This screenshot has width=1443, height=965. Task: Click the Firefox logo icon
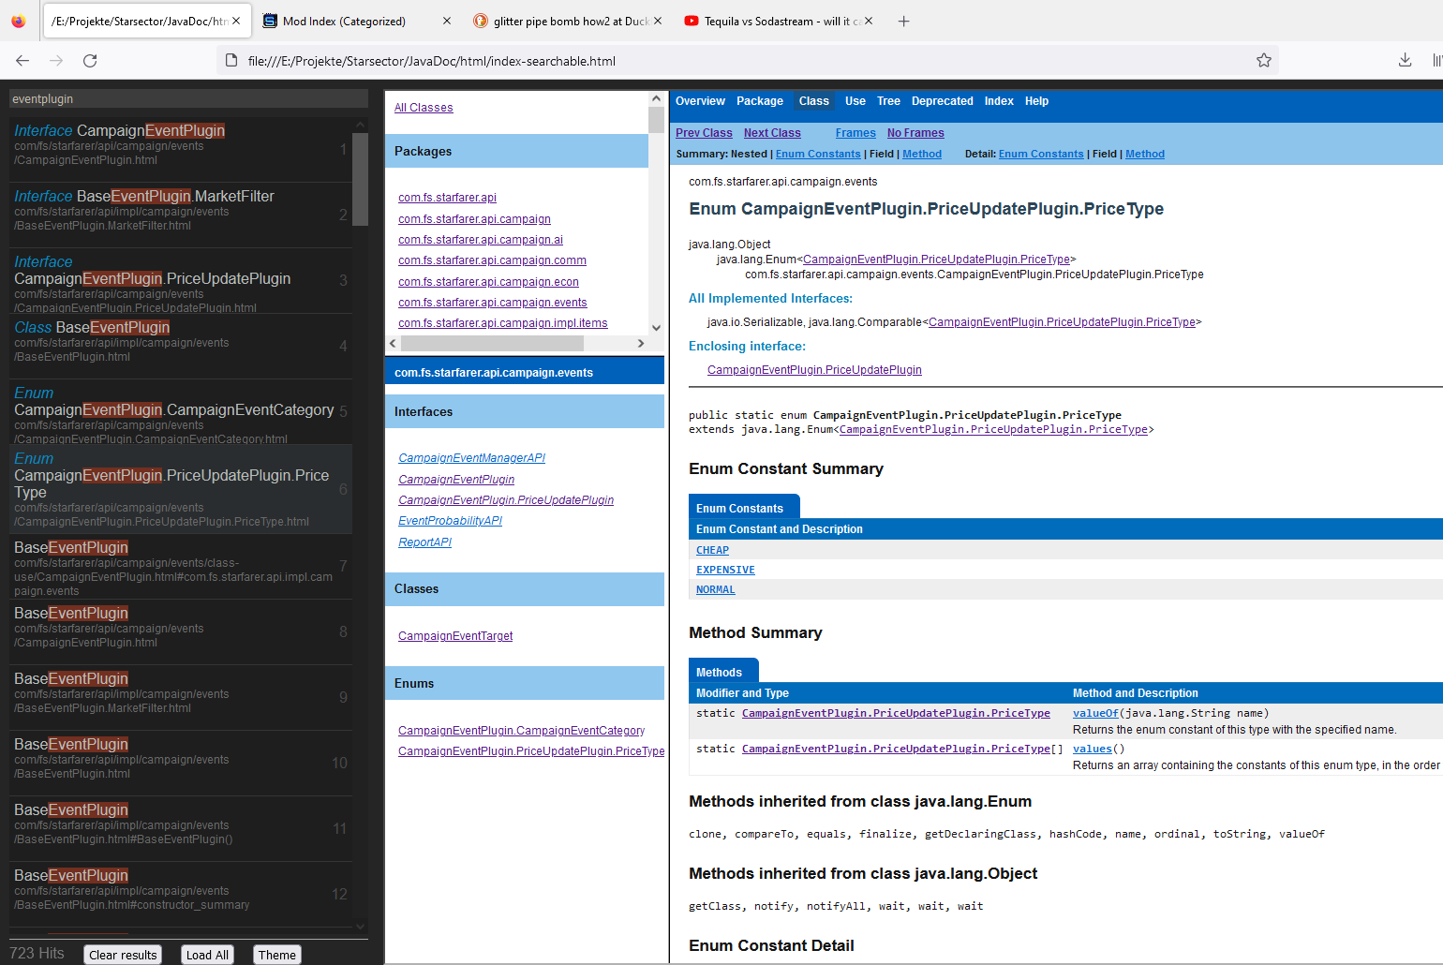(18, 21)
